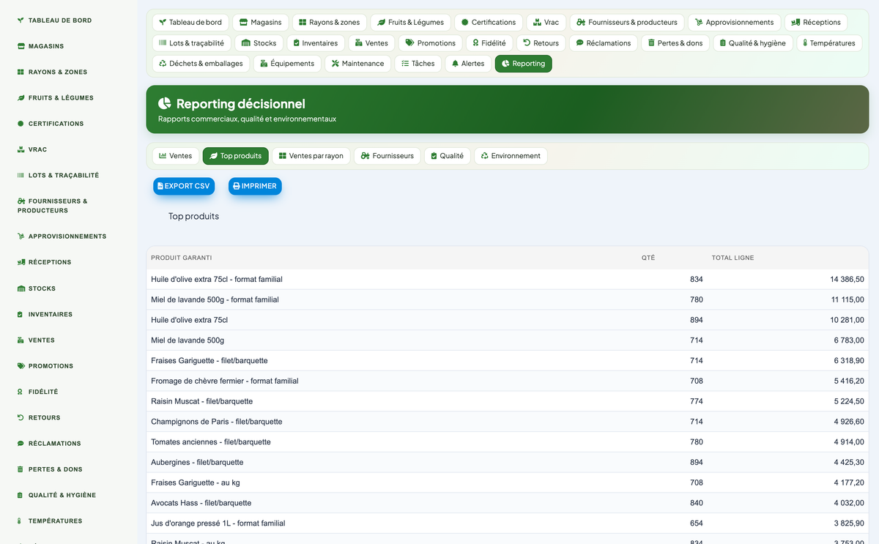Go to Réceptions top chip
This screenshot has height=544, width=879.
click(x=816, y=23)
